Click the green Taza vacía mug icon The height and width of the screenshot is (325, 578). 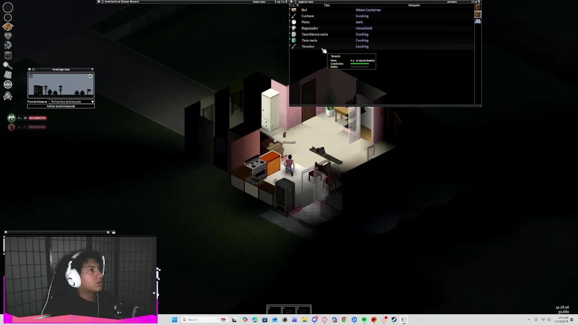click(x=294, y=40)
